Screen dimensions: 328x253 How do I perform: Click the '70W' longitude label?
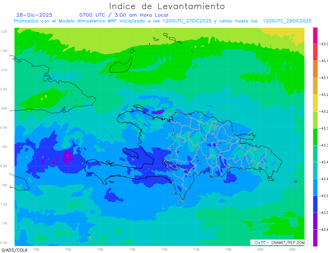tap(228, 249)
